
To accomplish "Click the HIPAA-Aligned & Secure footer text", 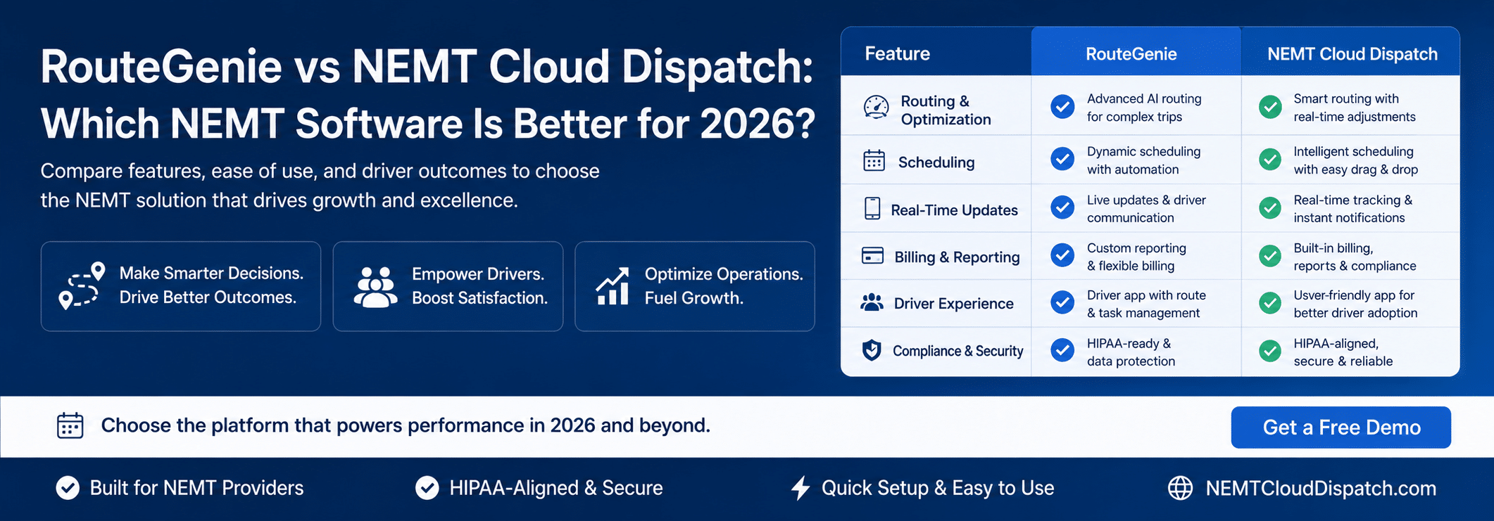I will click(556, 488).
